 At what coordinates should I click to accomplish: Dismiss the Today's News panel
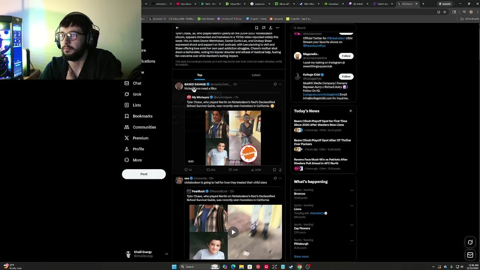click(351, 111)
